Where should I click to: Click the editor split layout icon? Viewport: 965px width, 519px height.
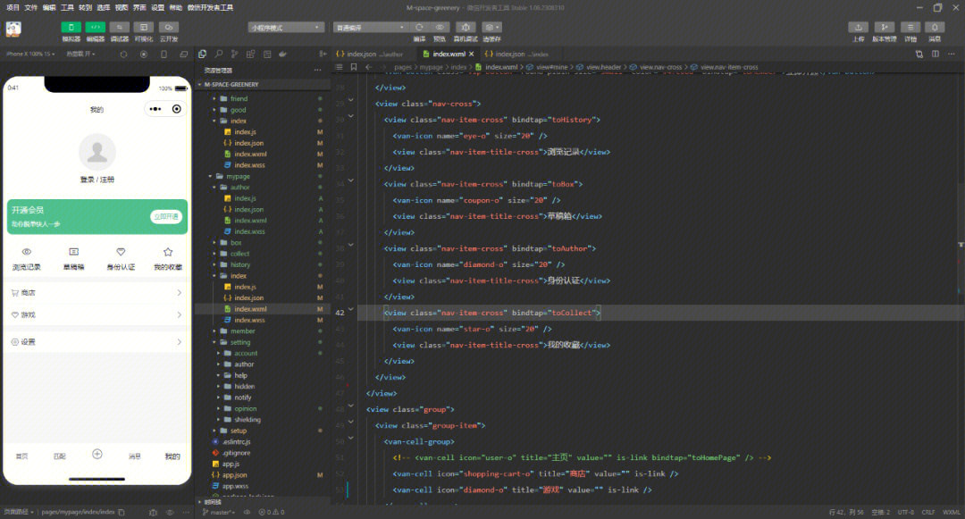click(936, 54)
